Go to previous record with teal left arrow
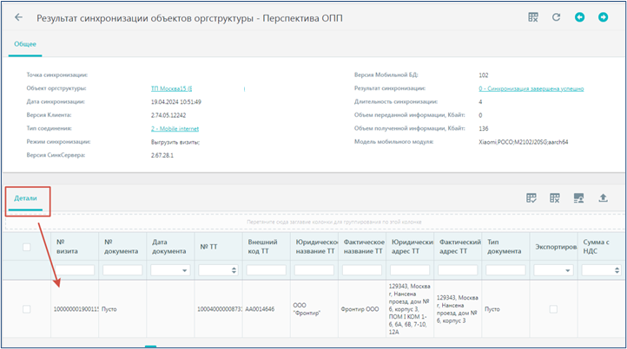 pos(579,17)
